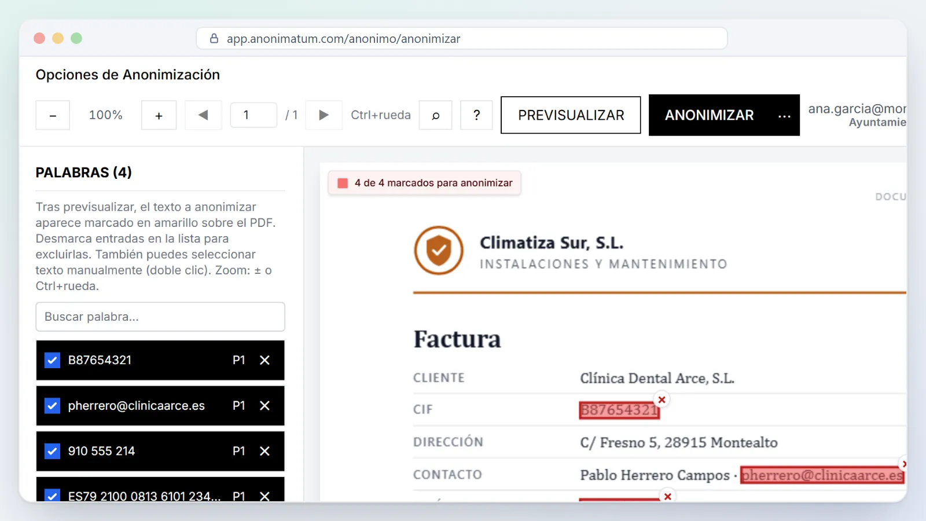Click the PALABRAS (4) heading
The height and width of the screenshot is (521, 926).
[84, 173]
